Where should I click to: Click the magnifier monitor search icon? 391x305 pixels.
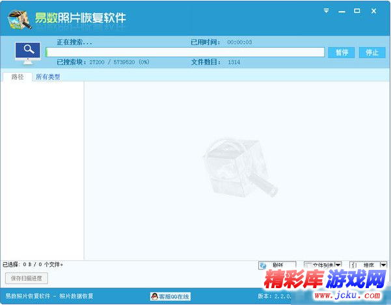[x=28, y=53]
